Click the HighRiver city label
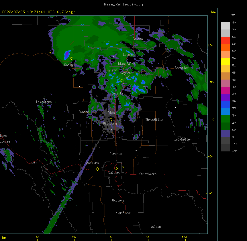 click(123, 213)
